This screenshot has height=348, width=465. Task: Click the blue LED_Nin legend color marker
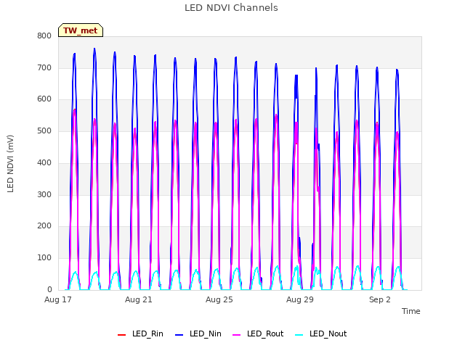(x=179, y=335)
